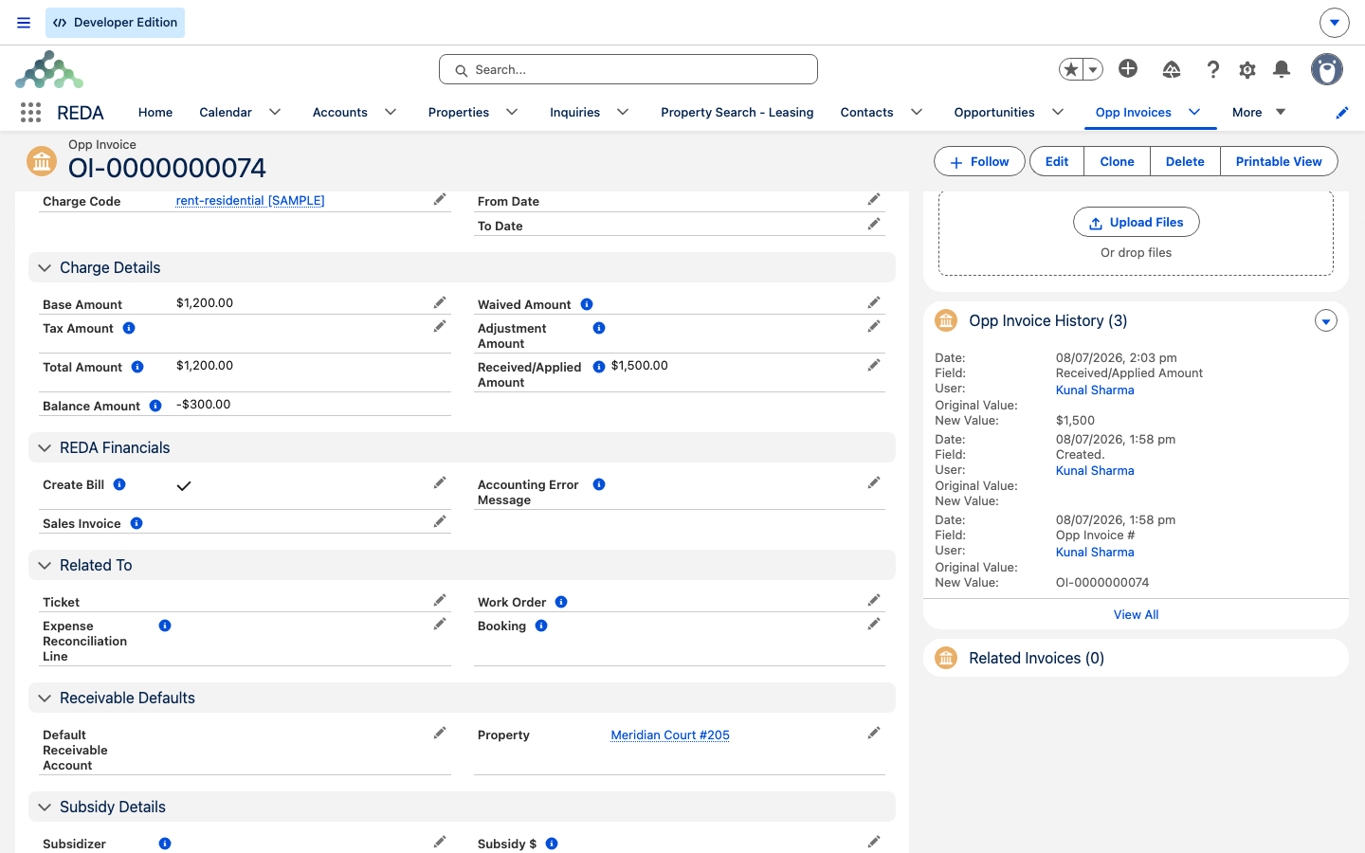
Task: Collapse the Related To section
Action: click(x=45, y=566)
